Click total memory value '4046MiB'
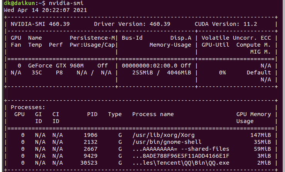This screenshot has width=285, height=172. (x=179, y=73)
